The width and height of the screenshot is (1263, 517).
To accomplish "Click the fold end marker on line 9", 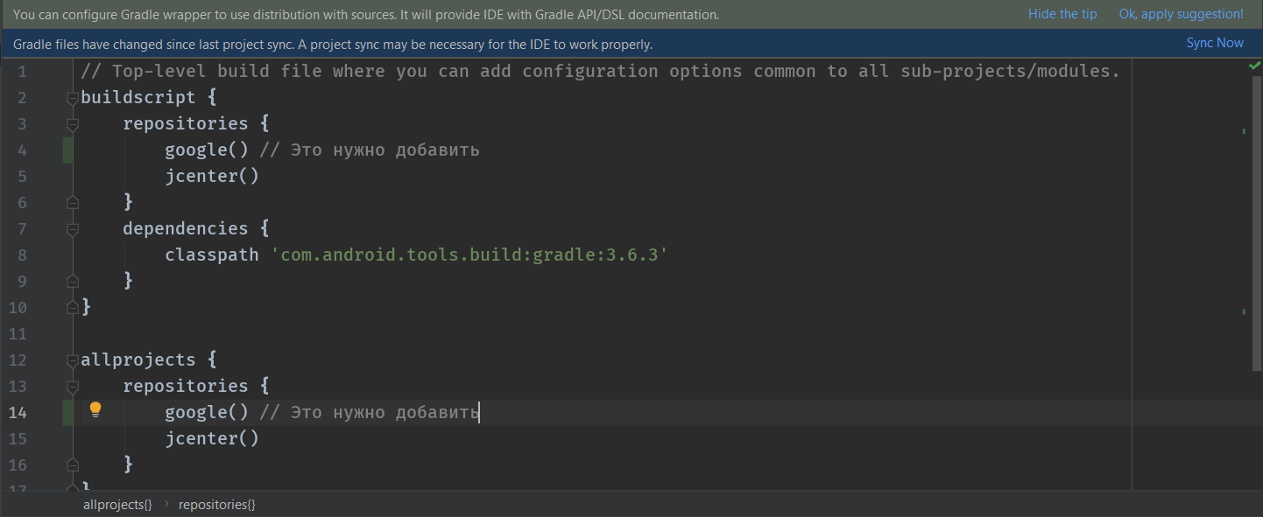I will 73,282.
